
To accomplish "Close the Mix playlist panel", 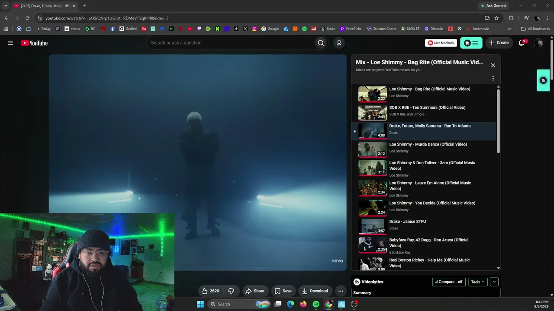I will pyautogui.click(x=493, y=65).
